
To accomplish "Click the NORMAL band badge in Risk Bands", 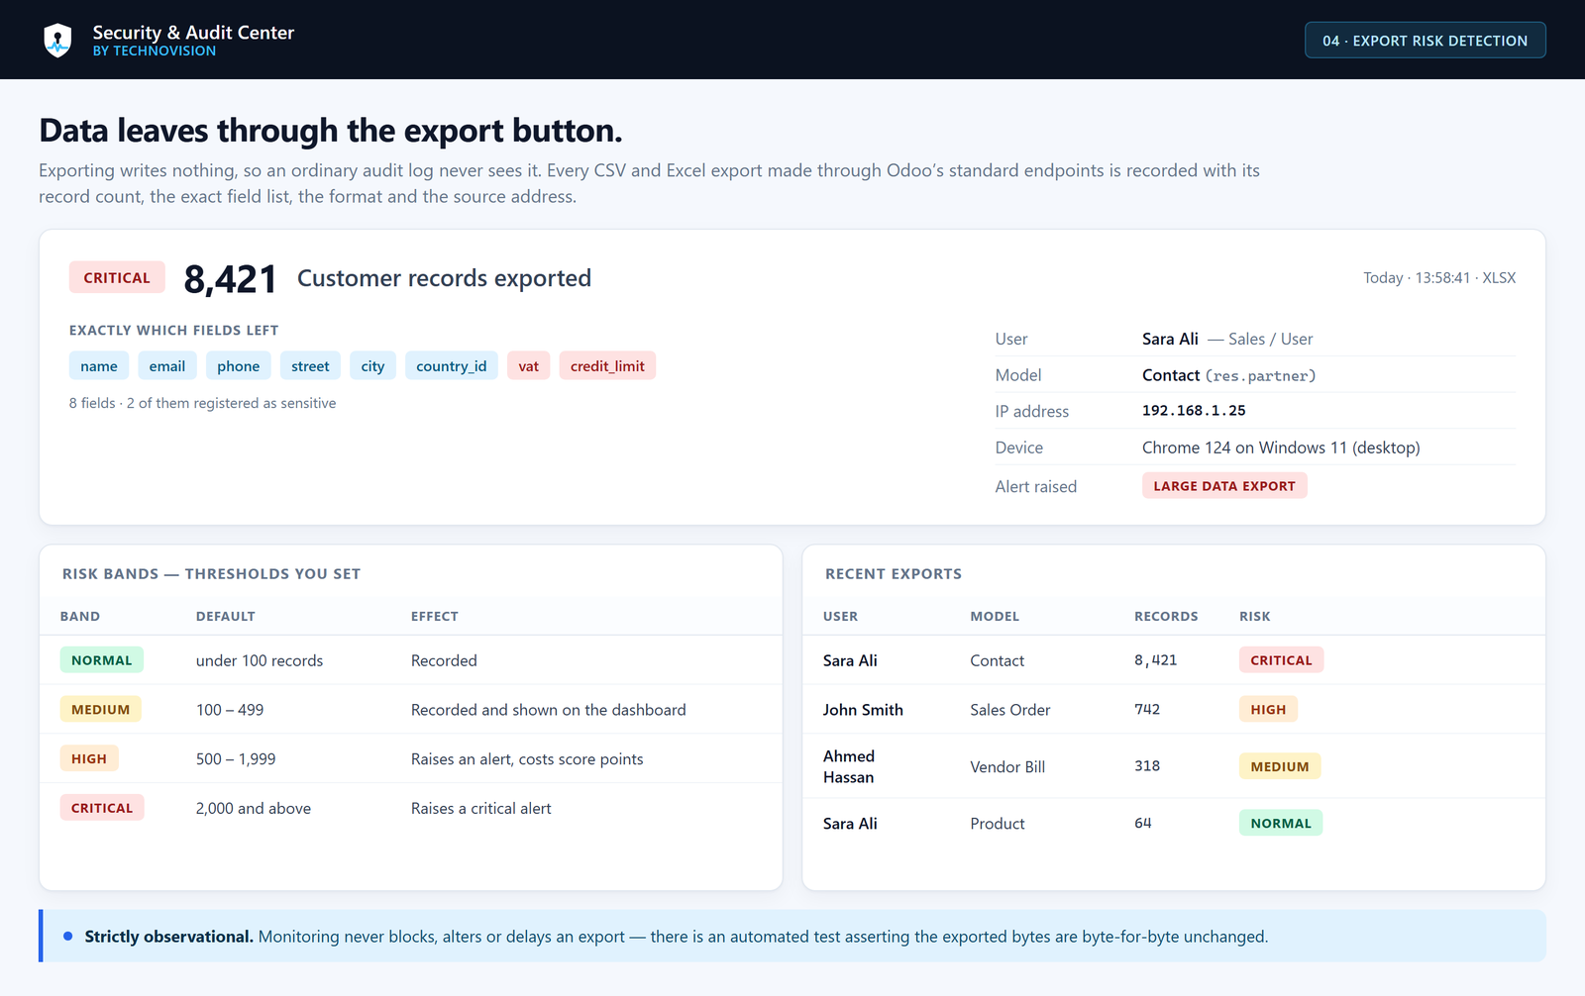I will tap(102, 660).
